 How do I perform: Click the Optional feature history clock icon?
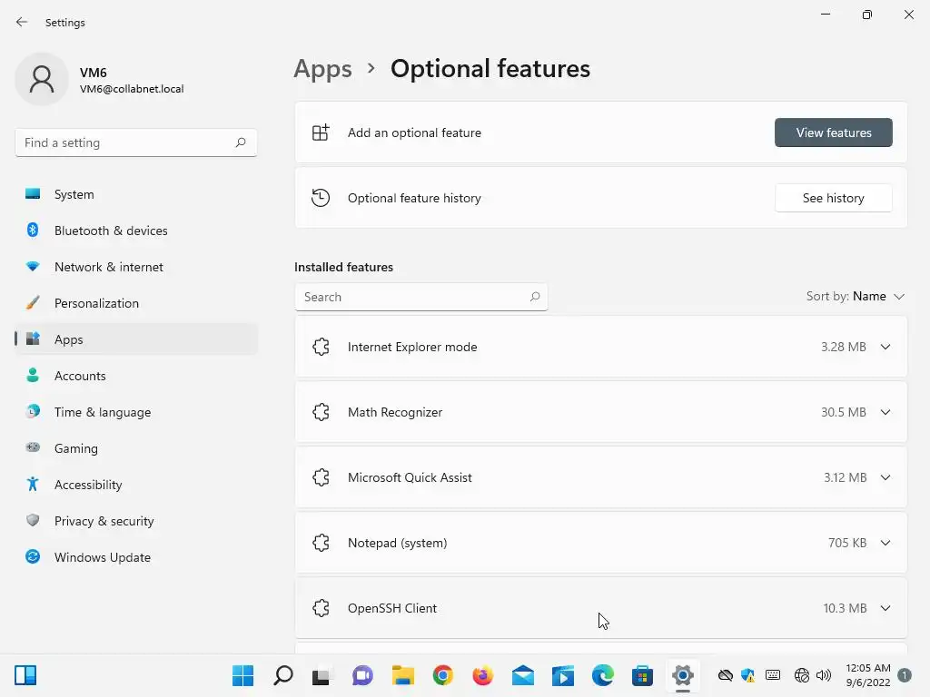pyautogui.click(x=321, y=198)
